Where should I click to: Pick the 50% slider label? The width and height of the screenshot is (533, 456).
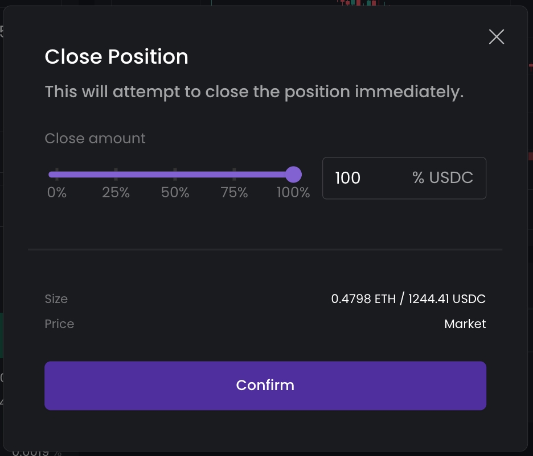(175, 193)
